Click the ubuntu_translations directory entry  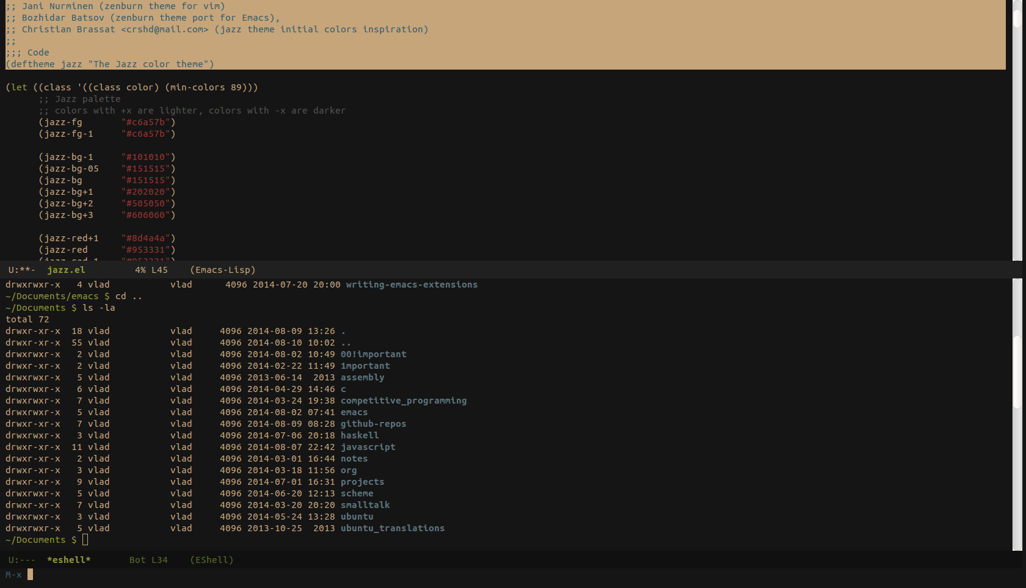(393, 528)
